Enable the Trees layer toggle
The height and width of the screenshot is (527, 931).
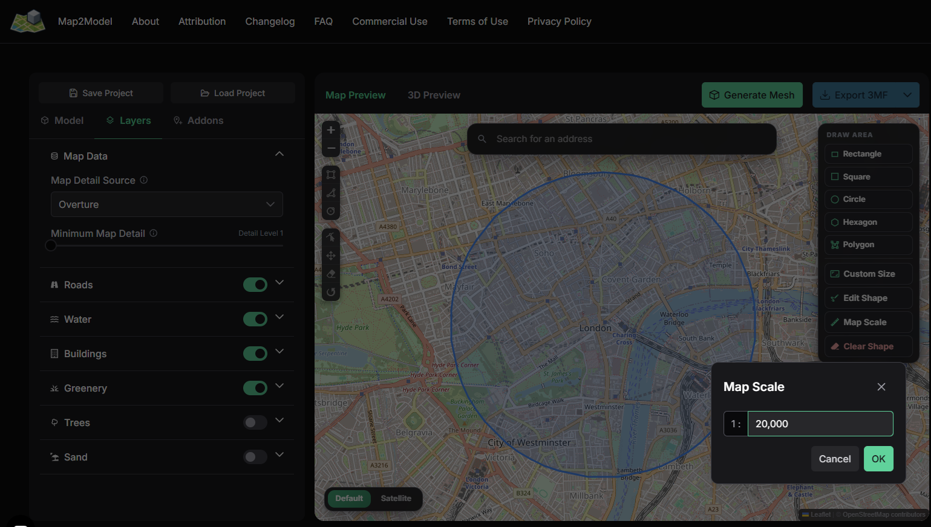point(255,422)
